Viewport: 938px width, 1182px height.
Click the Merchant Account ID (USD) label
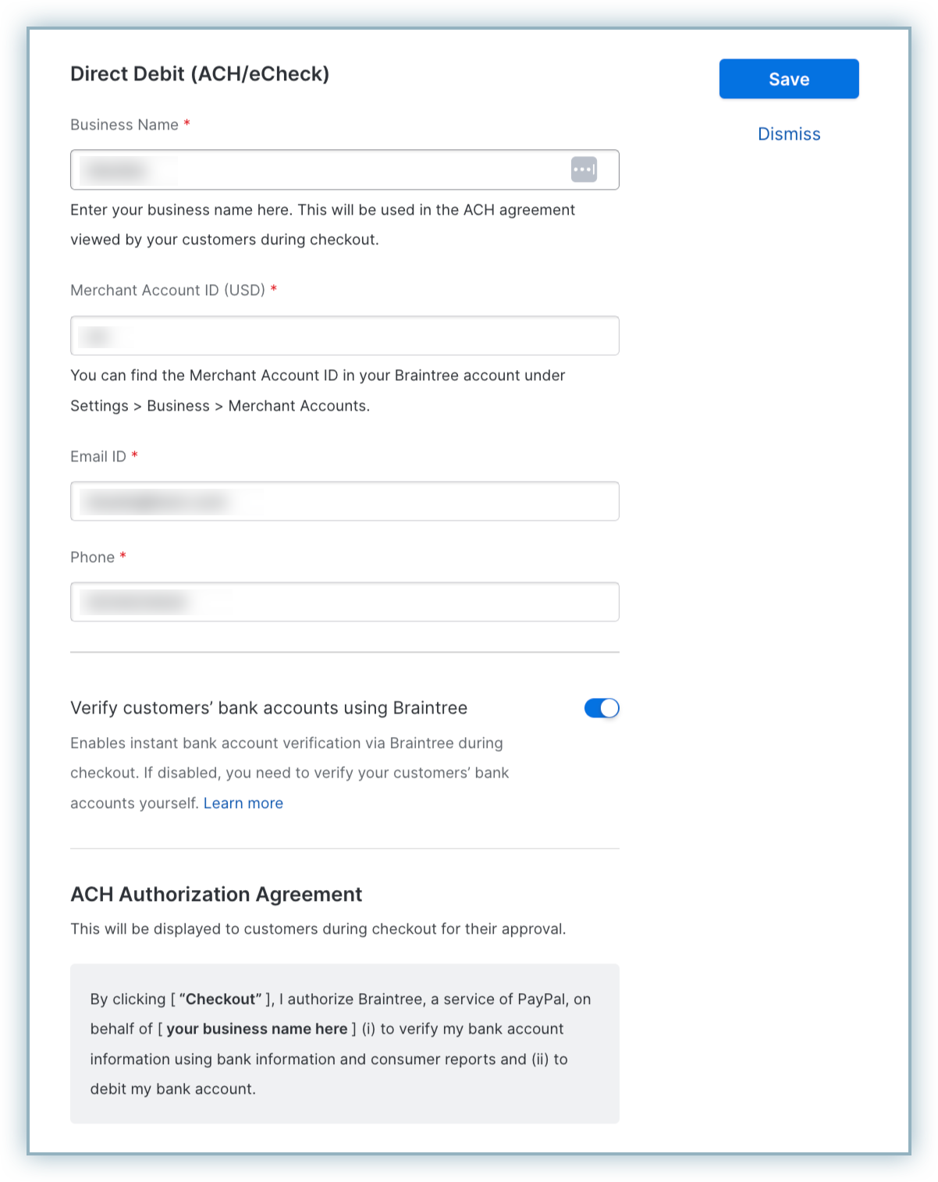pyautogui.click(x=167, y=290)
